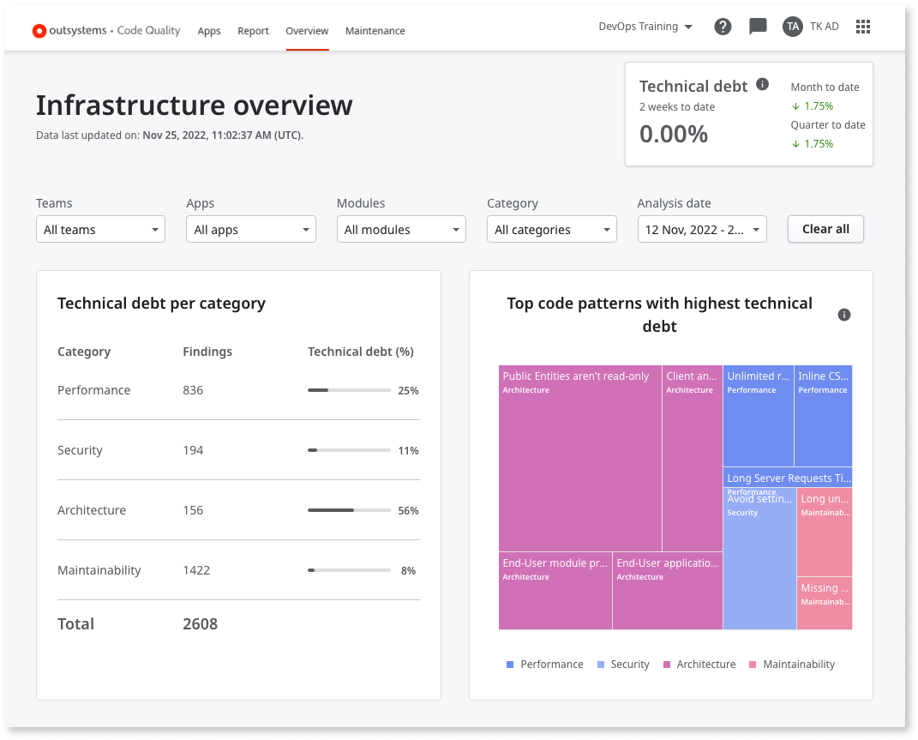The image size is (918, 740).
Task: Click the 2608 total findings value
Action: 201,624
